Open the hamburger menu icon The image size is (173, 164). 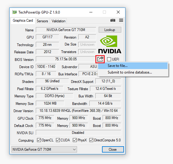tap(121, 20)
